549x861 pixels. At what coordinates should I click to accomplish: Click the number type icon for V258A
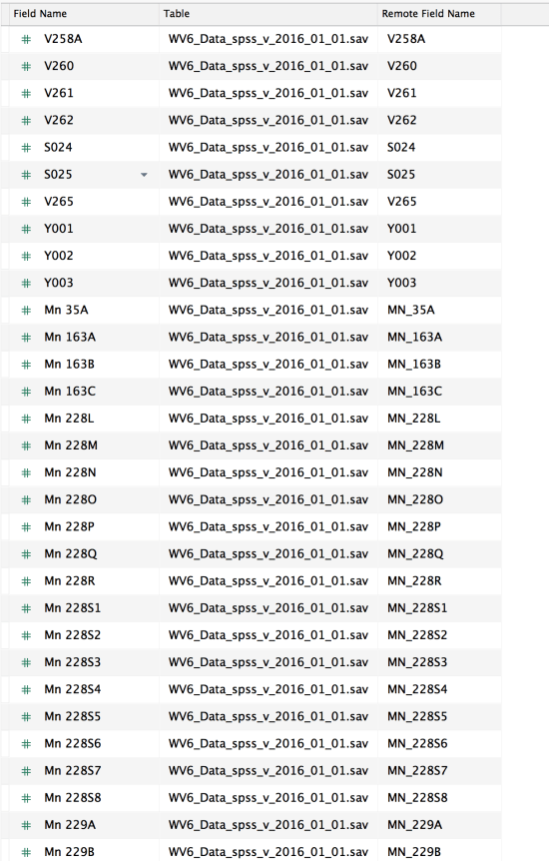click(x=26, y=39)
